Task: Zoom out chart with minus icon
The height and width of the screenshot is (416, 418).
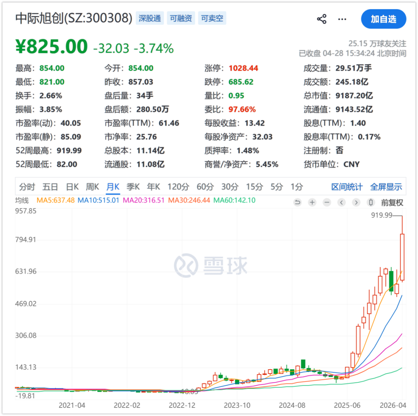Action: pos(327,202)
